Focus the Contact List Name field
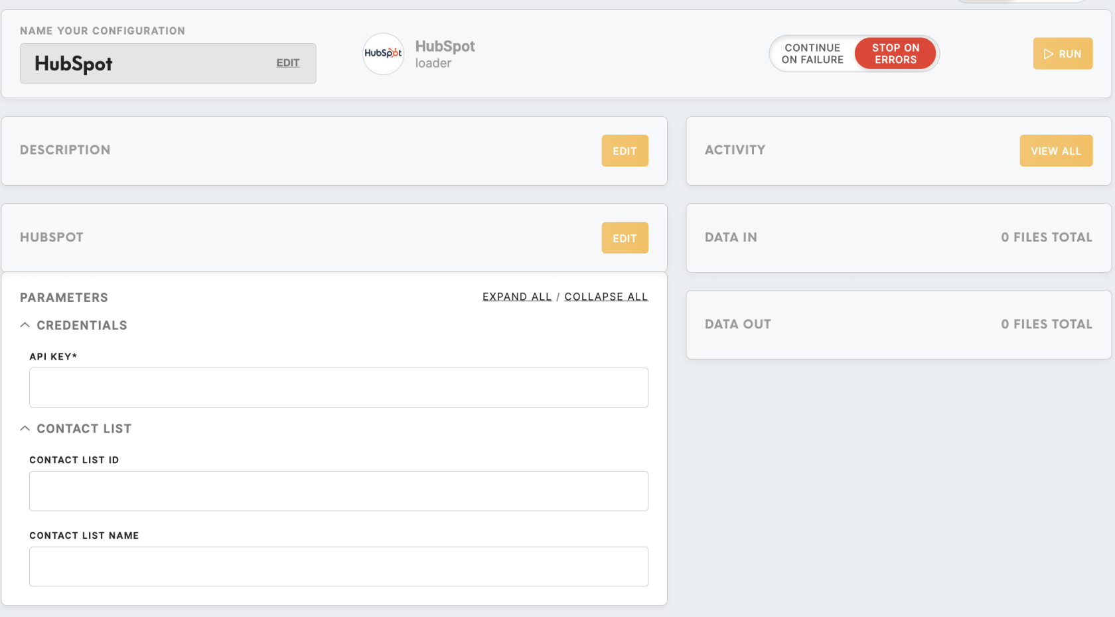Screen dimensions: 1115x617 pos(338,567)
